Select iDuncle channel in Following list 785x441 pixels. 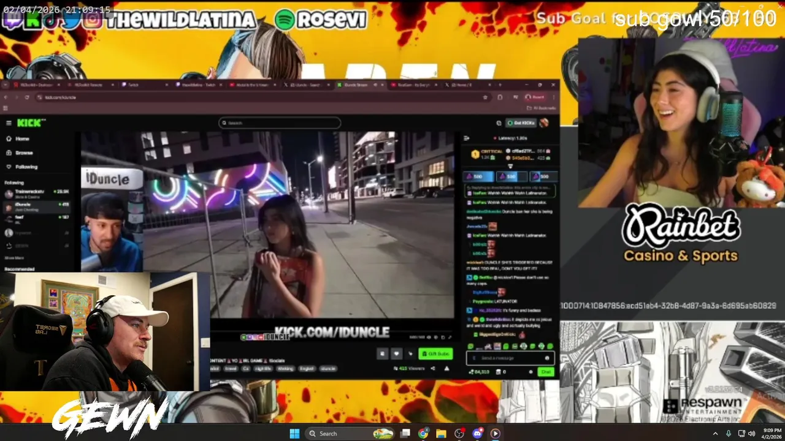37,206
